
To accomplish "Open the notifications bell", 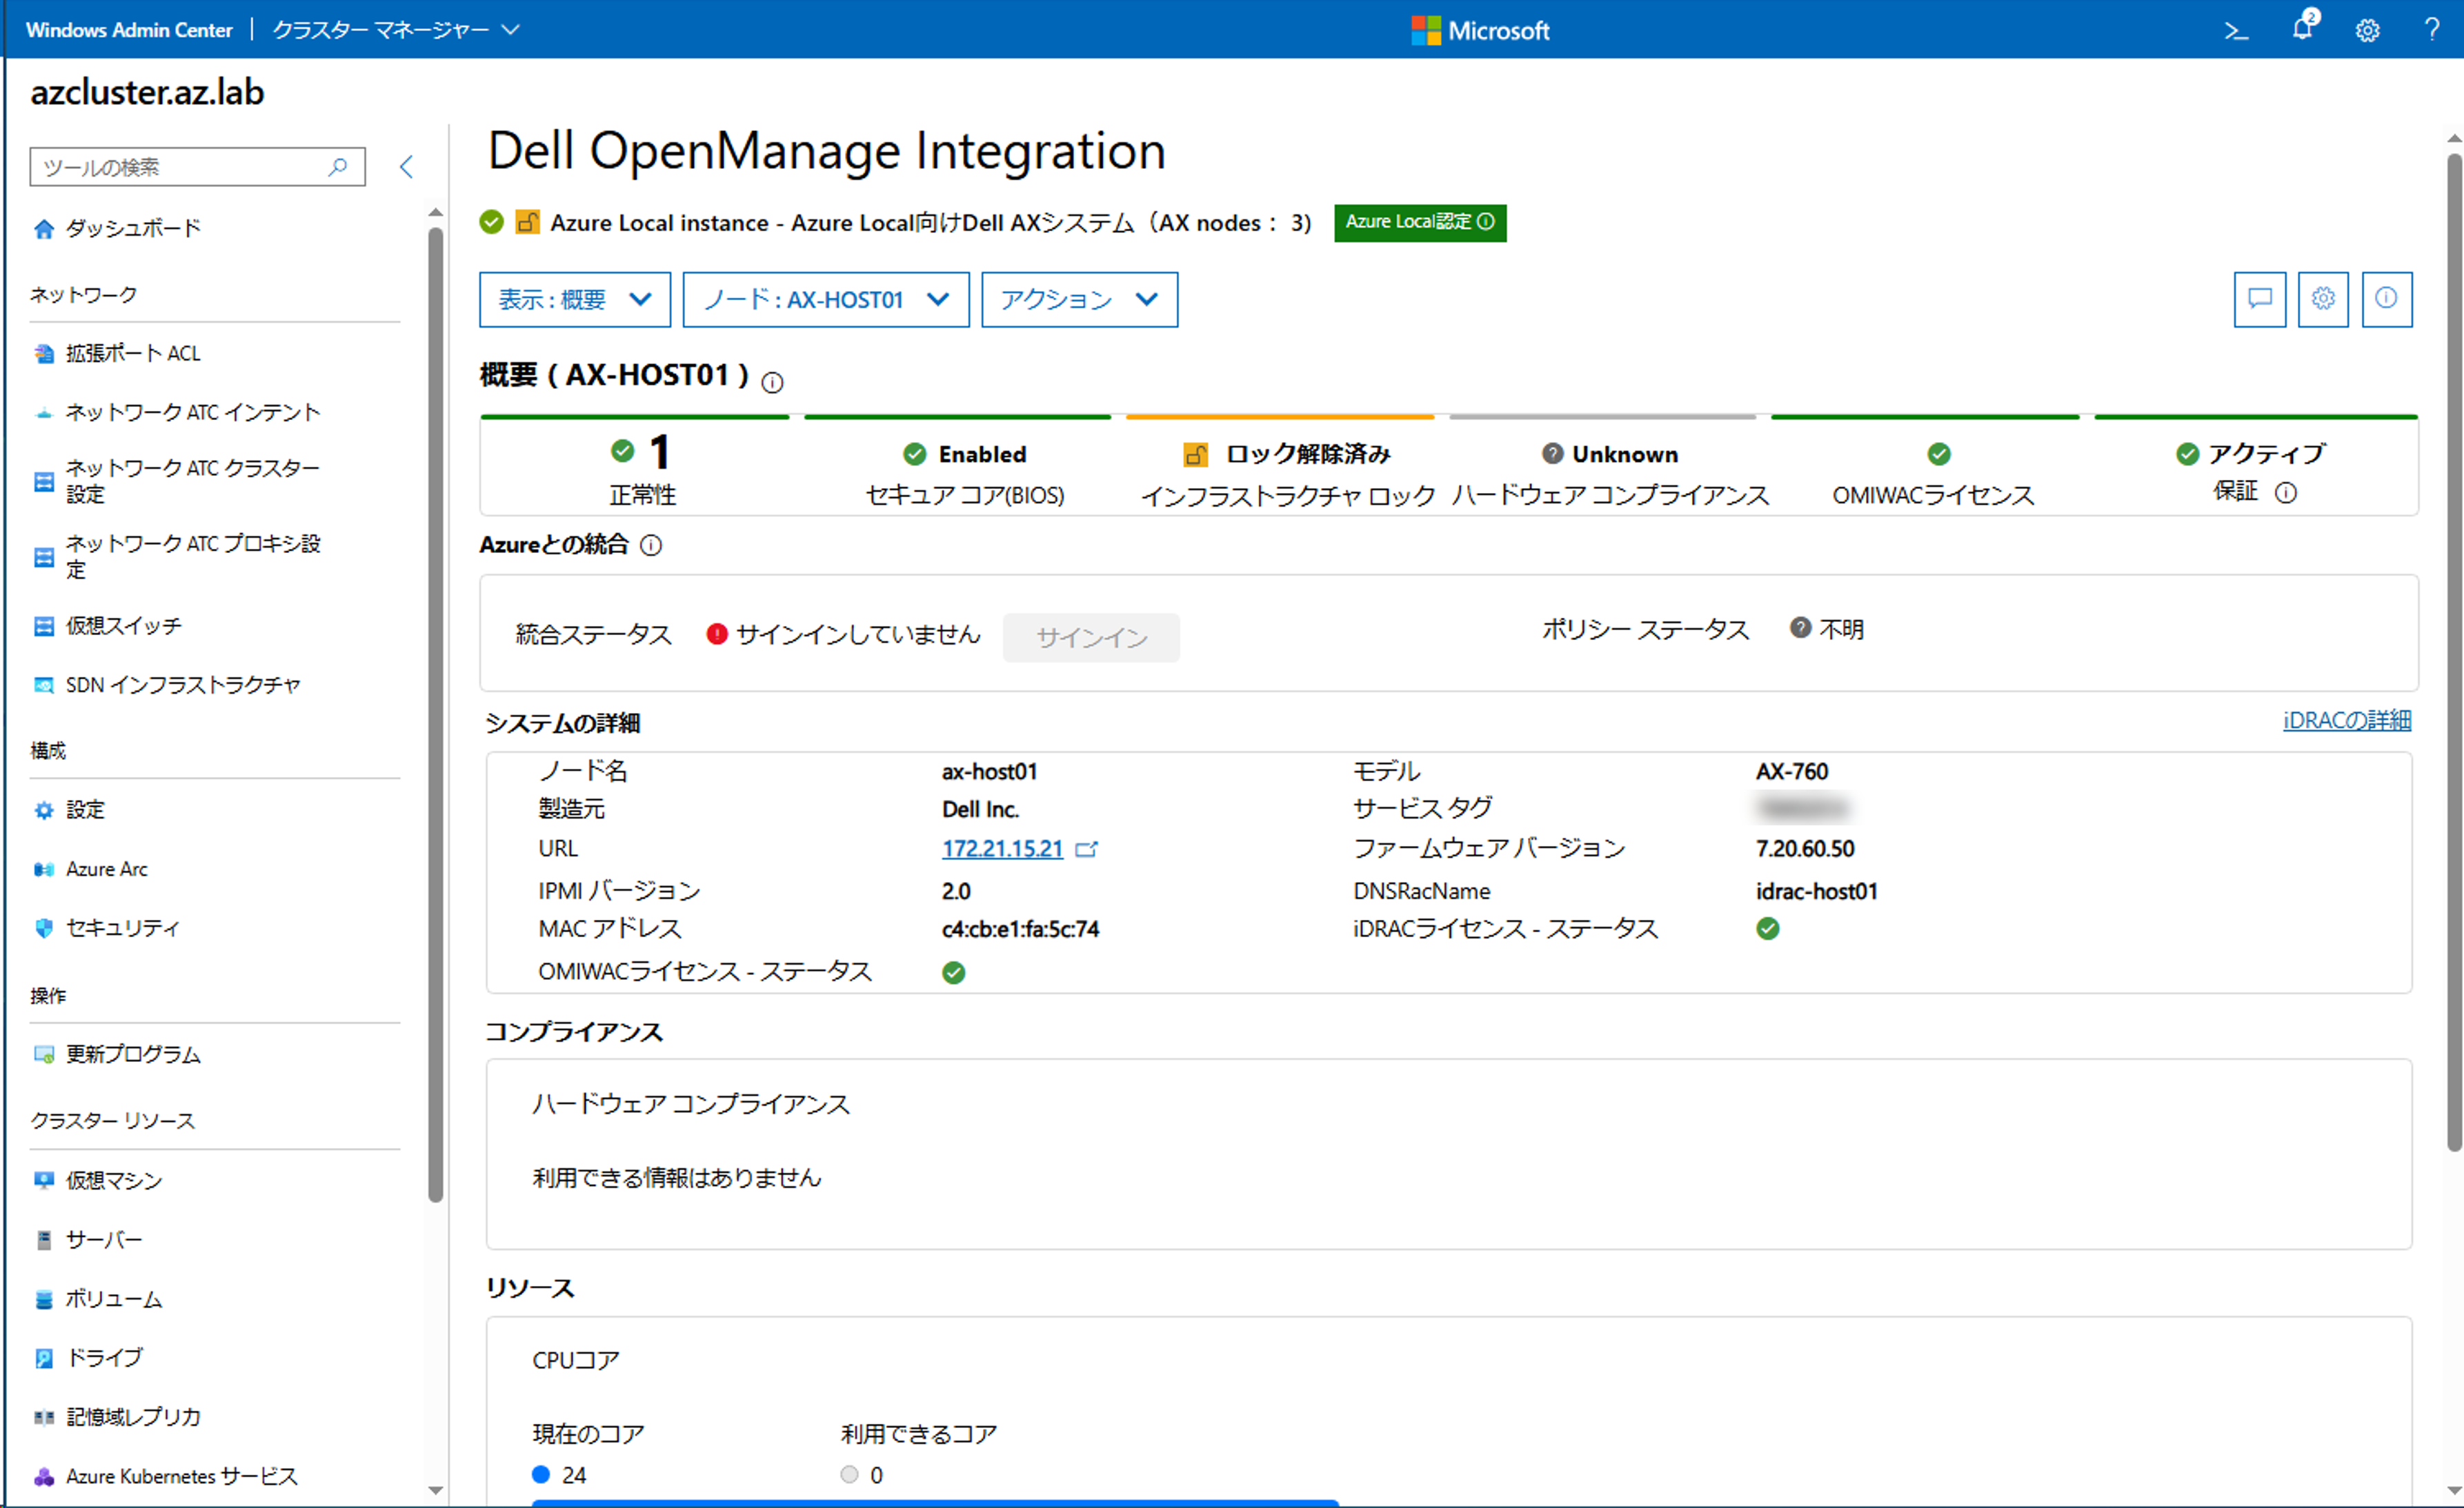I will [x=2302, y=29].
